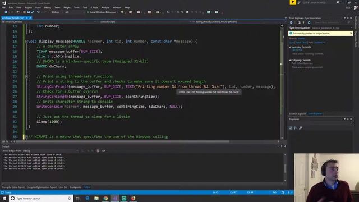Viewport: 359px width, 202px height.
Task: Select the bottom Output tab
Action: [87, 187]
